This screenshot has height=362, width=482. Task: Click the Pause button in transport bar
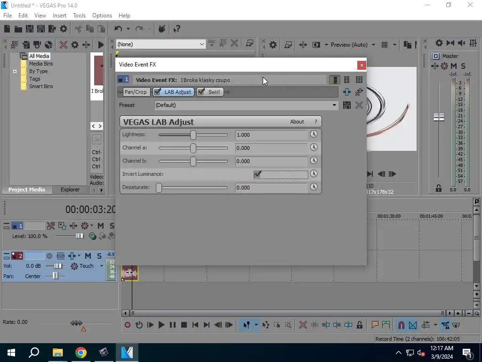(172, 325)
